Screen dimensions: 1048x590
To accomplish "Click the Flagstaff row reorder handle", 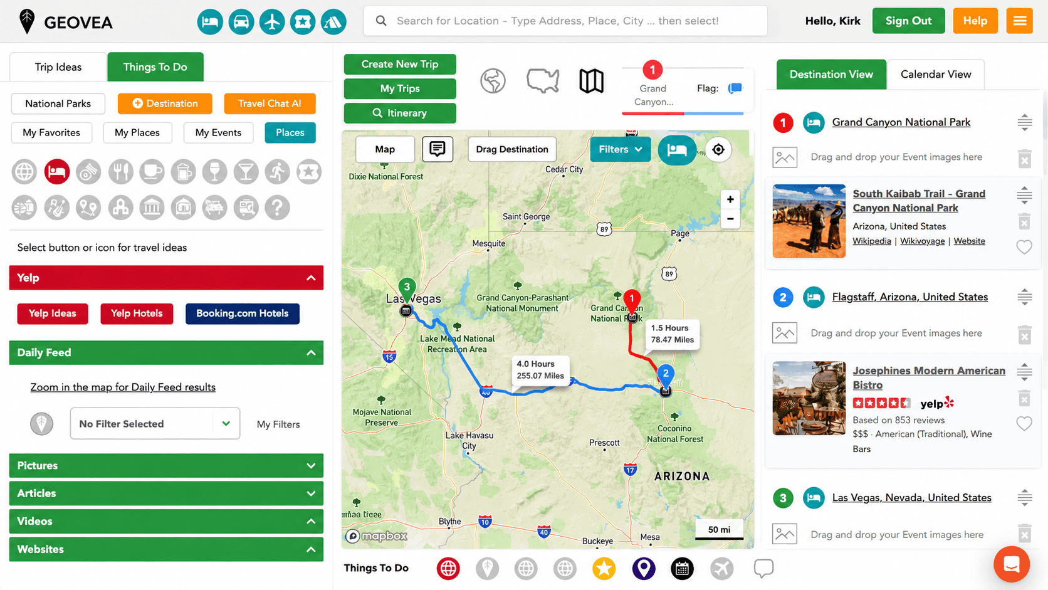I will coord(1024,297).
